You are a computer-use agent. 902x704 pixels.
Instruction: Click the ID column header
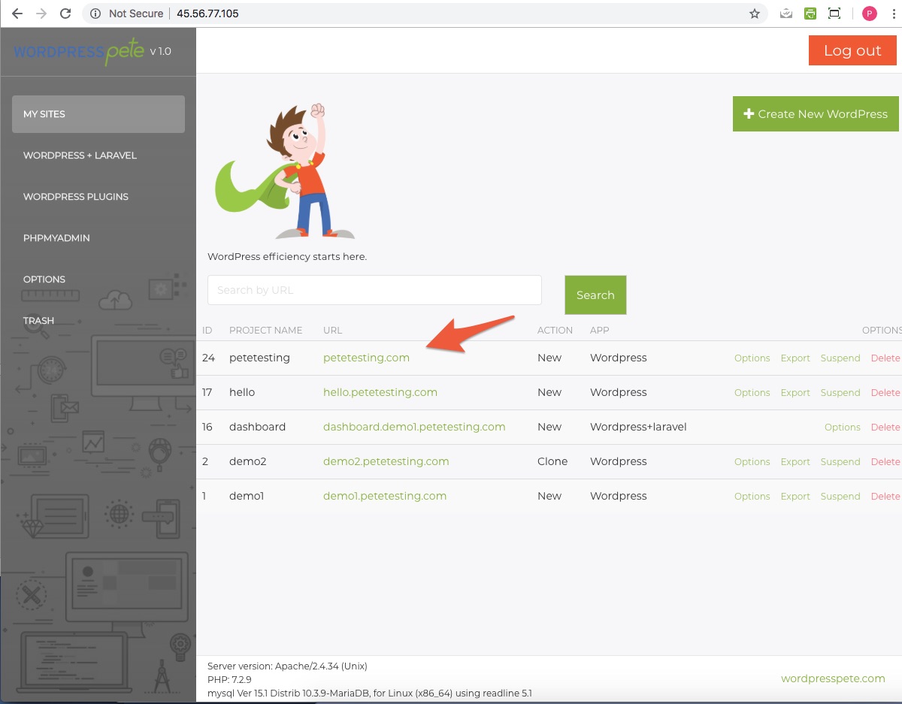pos(207,331)
